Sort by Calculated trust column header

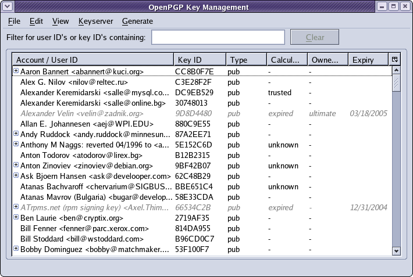tap(287, 60)
